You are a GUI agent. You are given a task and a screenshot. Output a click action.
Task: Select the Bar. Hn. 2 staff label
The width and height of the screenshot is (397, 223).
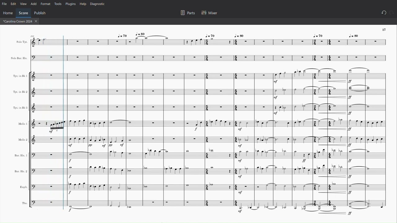point(21,171)
